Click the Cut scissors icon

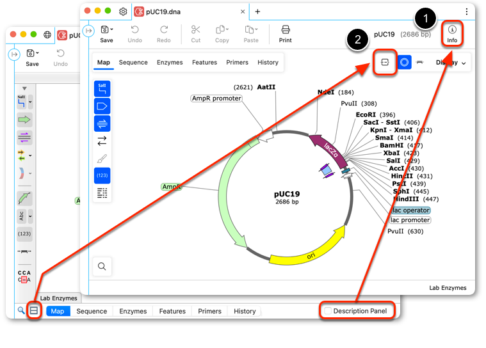[195, 29]
